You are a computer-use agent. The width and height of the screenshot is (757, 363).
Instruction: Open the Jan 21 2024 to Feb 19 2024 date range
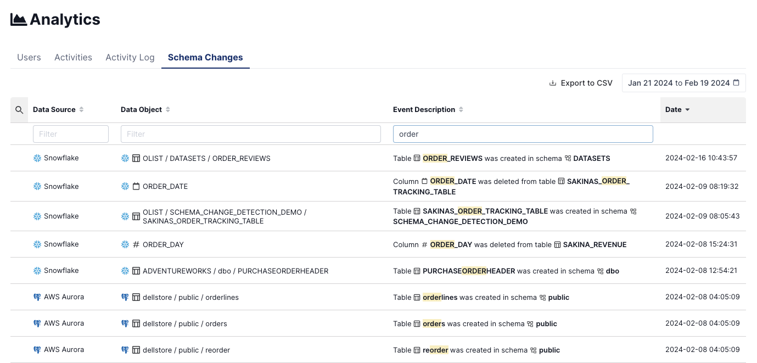[679, 83]
